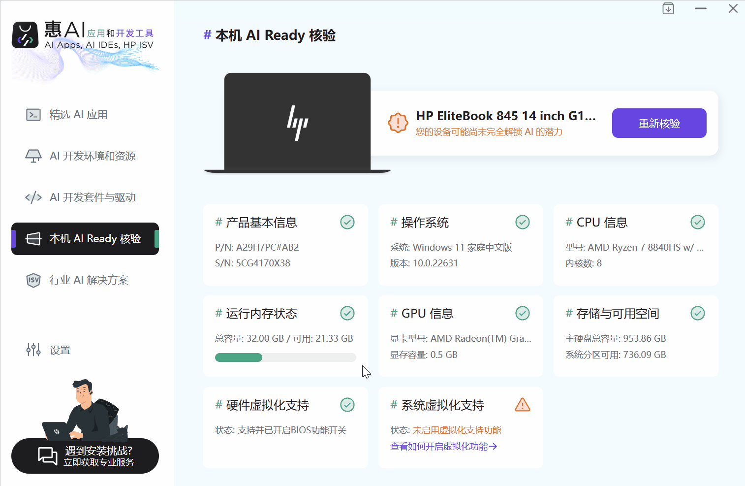
Task: Open the 精选 AI 应用 section
Action: pos(85,115)
